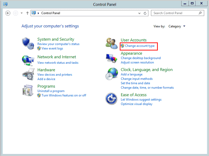Click the User Accounts people icon

click(x=111, y=43)
